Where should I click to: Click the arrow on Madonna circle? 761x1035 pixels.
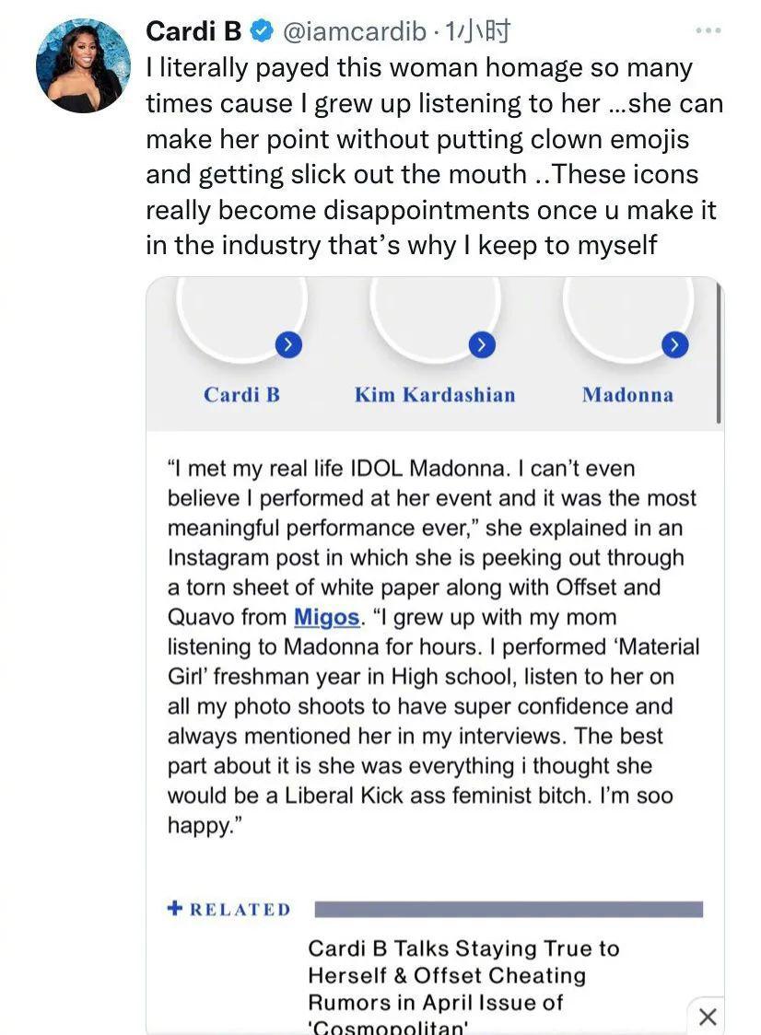coord(674,344)
